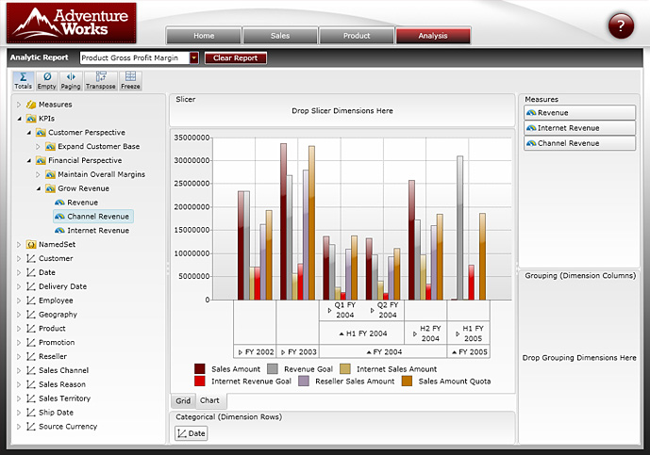Click the red help question mark icon
The height and width of the screenshot is (455, 650).
[620, 26]
